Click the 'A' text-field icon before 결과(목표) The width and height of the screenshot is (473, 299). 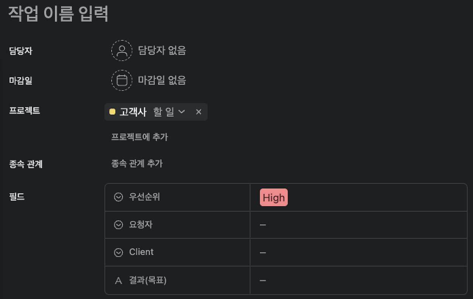coord(118,280)
